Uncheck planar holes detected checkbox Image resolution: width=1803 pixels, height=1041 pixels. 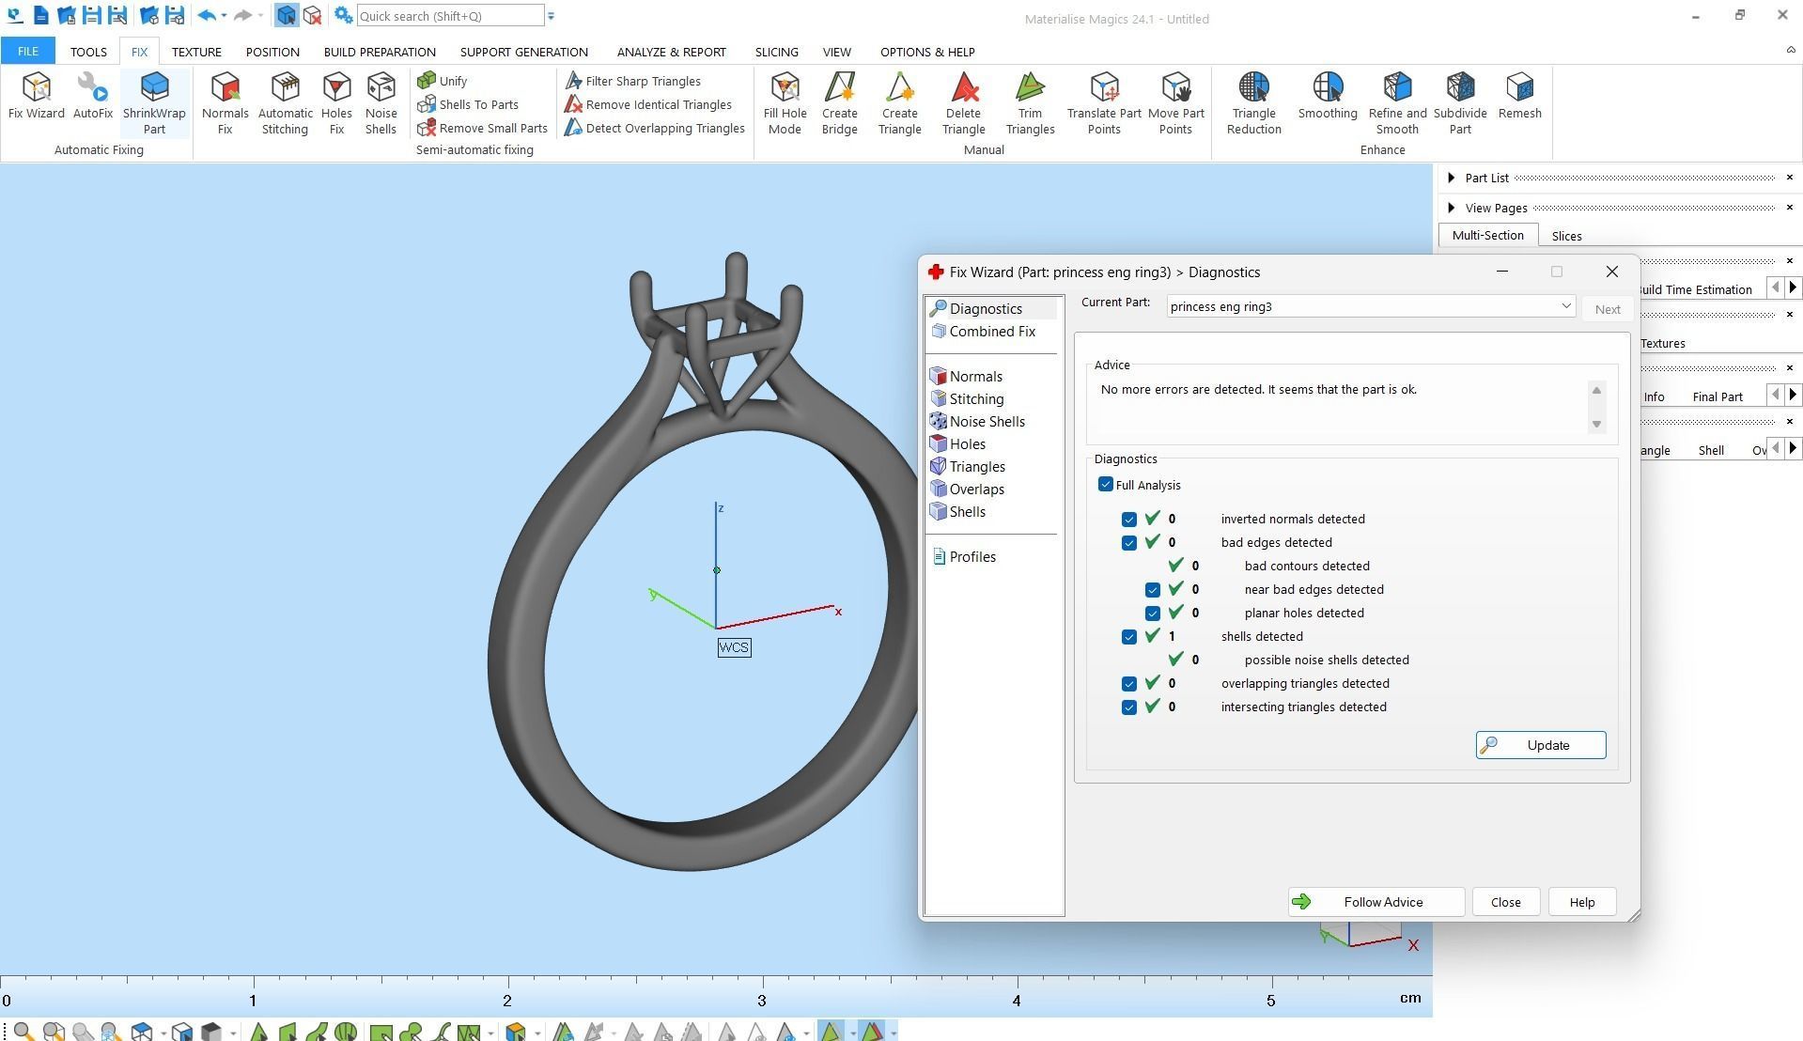[1153, 613]
